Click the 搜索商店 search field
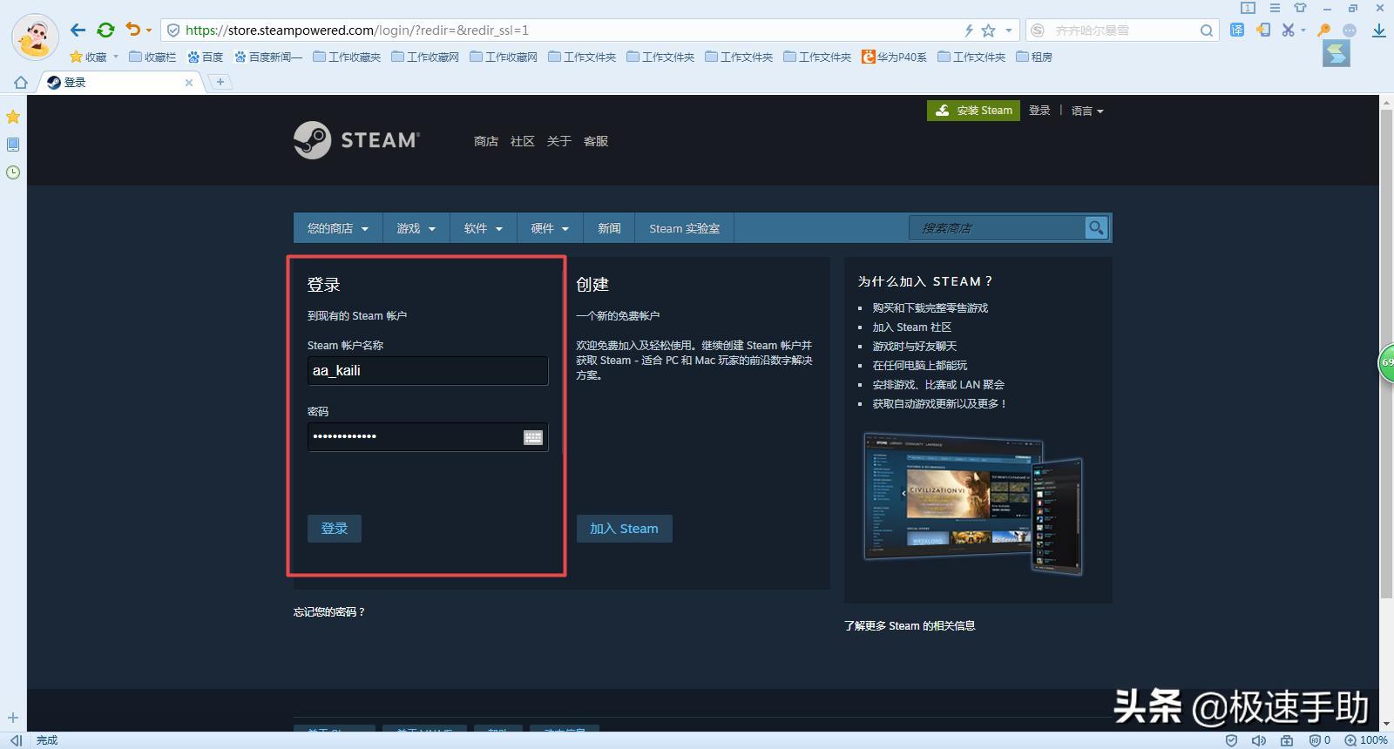 pyautogui.click(x=997, y=228)
